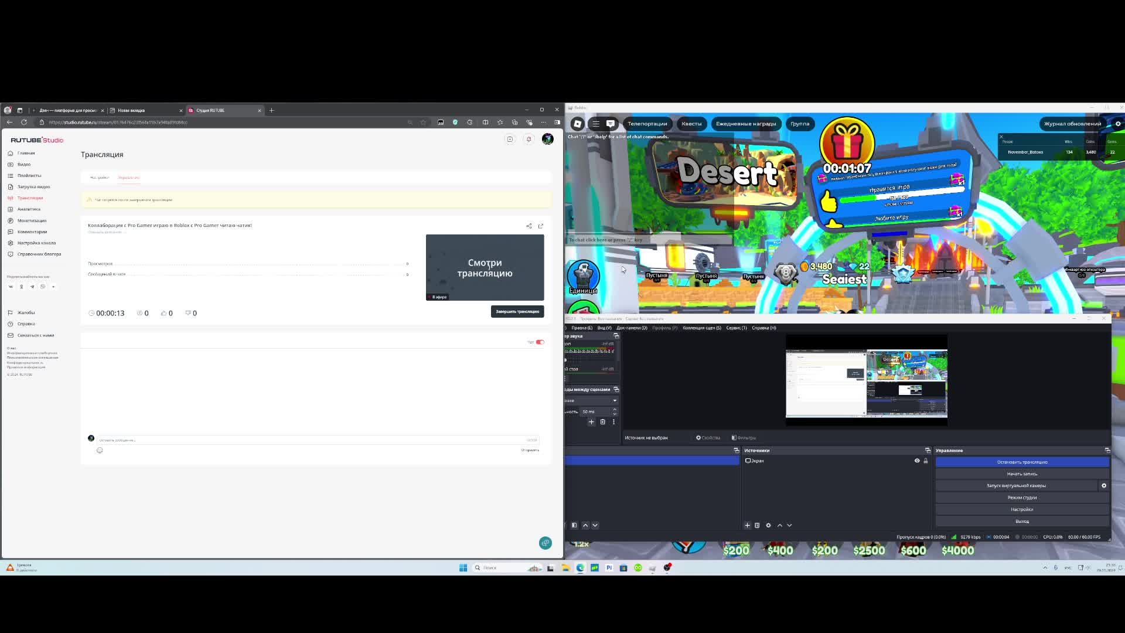Open the OBS Вид menu
The height and width of the screenshot is (633, 1125).
604,328
